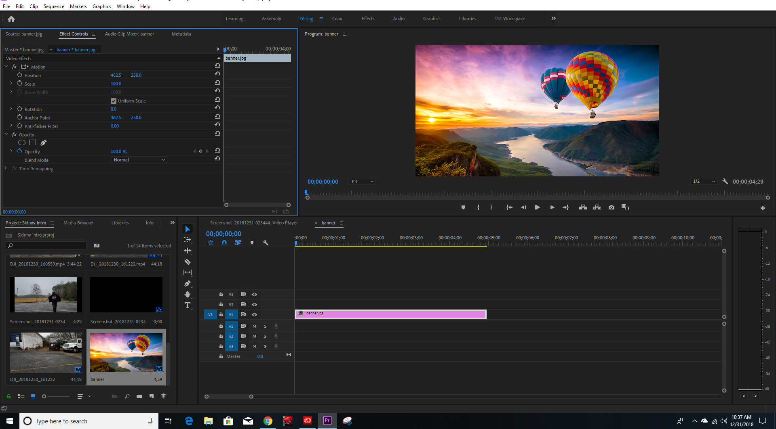Select the Razor tool
This screenshot has width=776, height=429.
click(x=188, y=262)
